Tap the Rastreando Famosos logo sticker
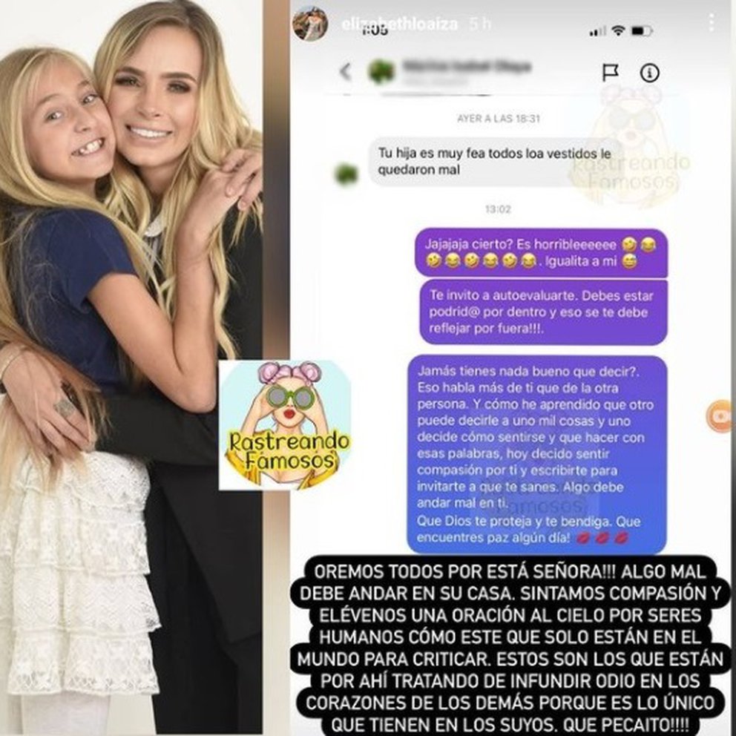This screenshot has height=736, width=736. click(x=286, y=425)
